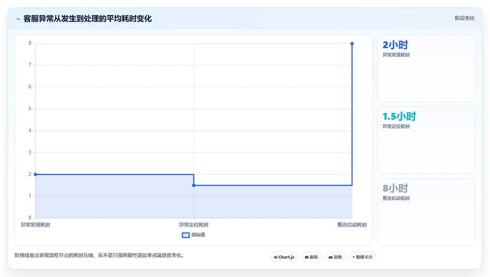Toggle the 指标值 legend color box
This screenshot has width=490, height=277.
186,235
